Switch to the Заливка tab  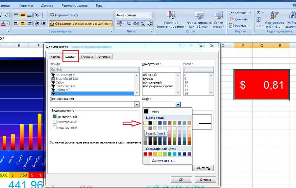104,57
